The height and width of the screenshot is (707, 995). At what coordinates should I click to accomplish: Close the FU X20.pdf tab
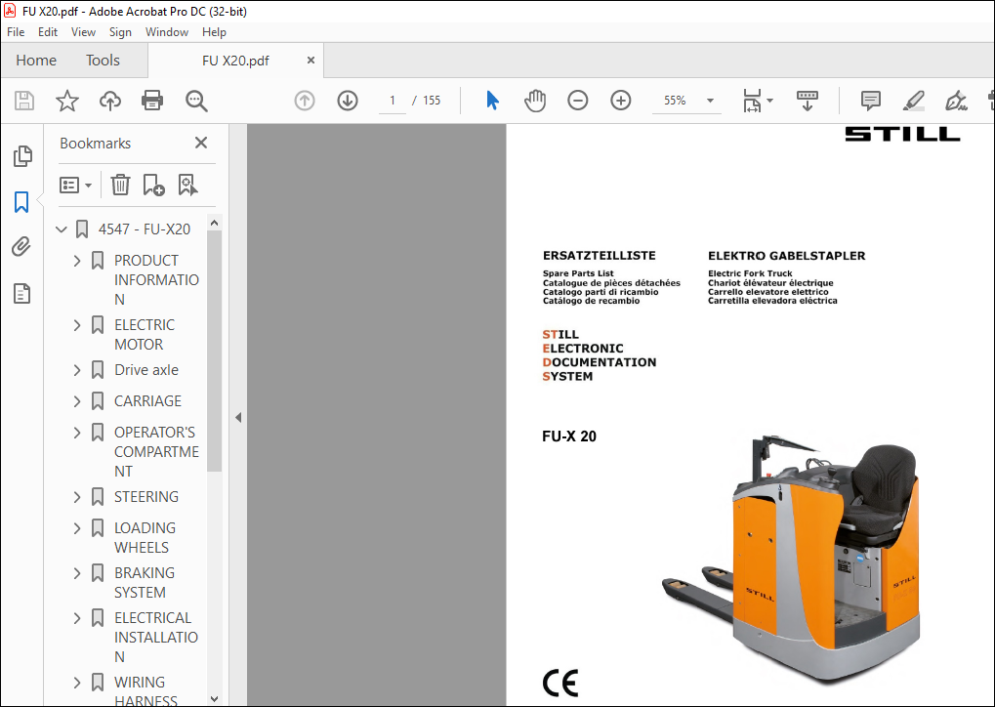(x=311, y=61)
